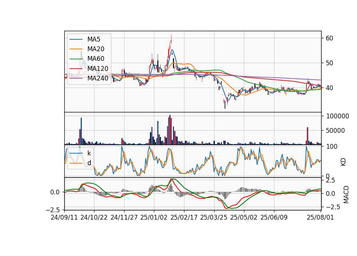The width and height of the screenshot is (357, 256).
Task: Click the tallest volume bar in volume panel
Action: (170, 130)
